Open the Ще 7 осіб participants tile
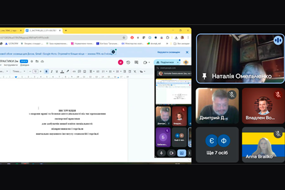The image size is (285, 190). click(x=217, y=145)
